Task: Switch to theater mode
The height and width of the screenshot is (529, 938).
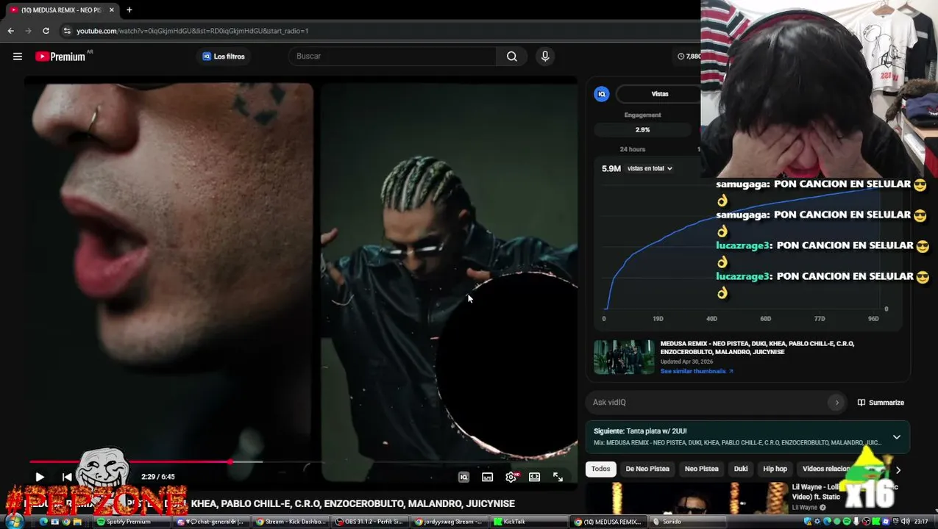Action: [x=535, y=477]
